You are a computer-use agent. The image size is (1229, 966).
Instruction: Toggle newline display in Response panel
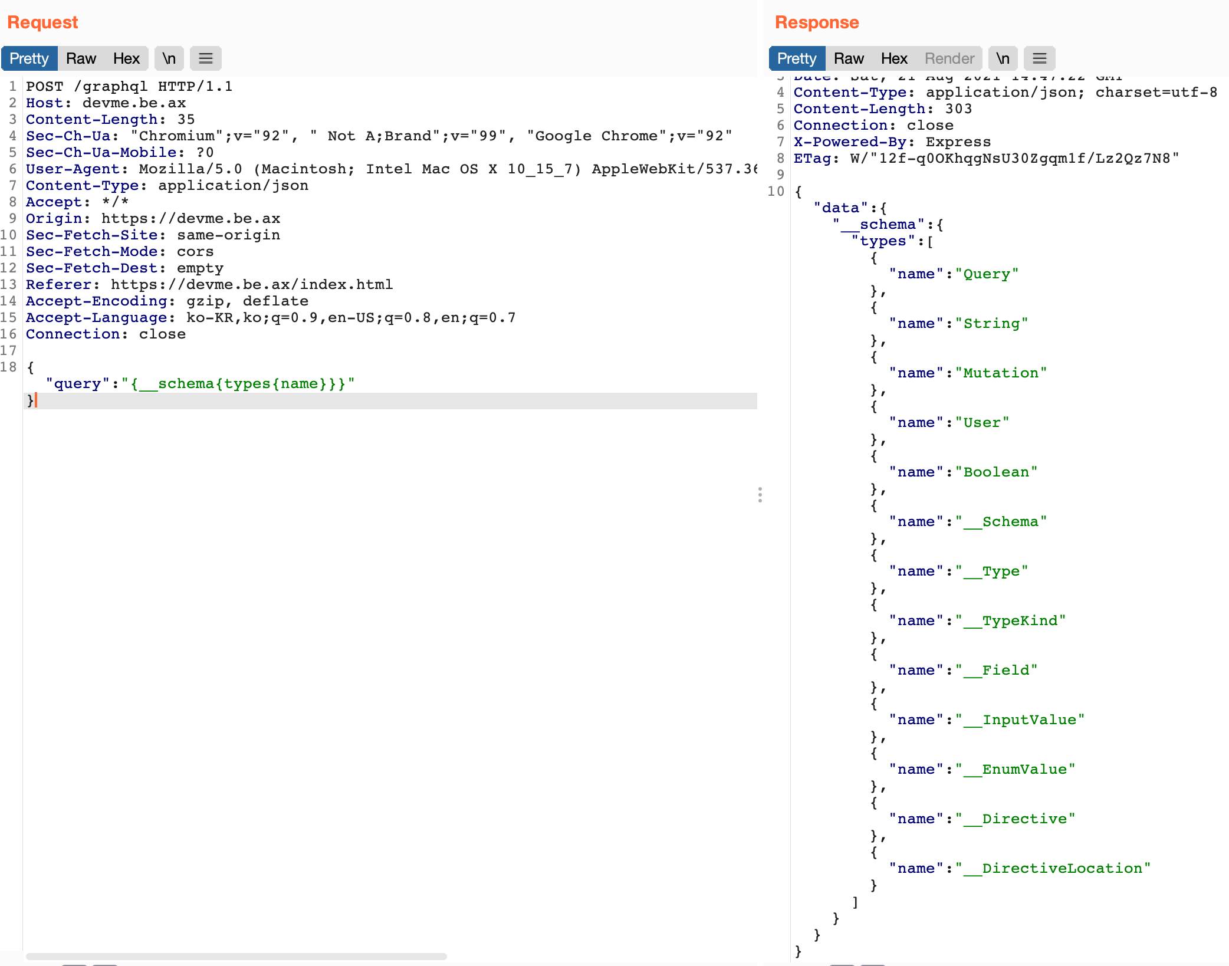[x=1003, y=58]
